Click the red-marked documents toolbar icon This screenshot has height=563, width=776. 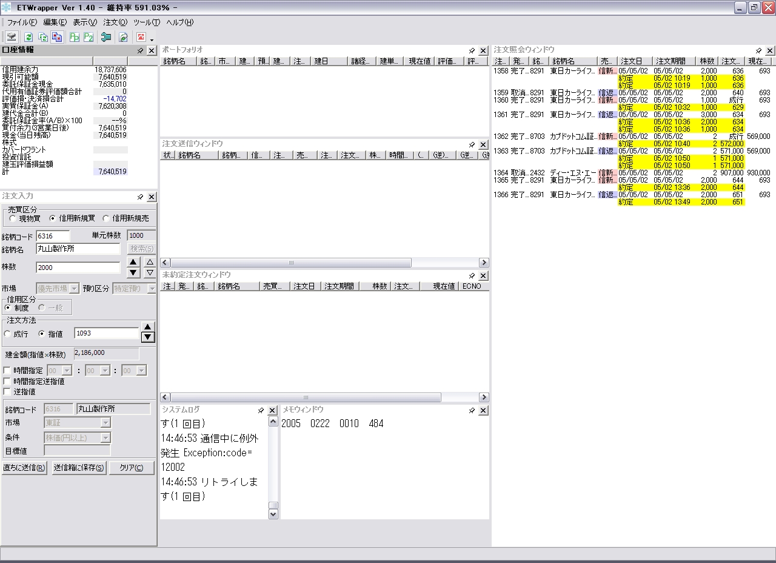(57, 37)
